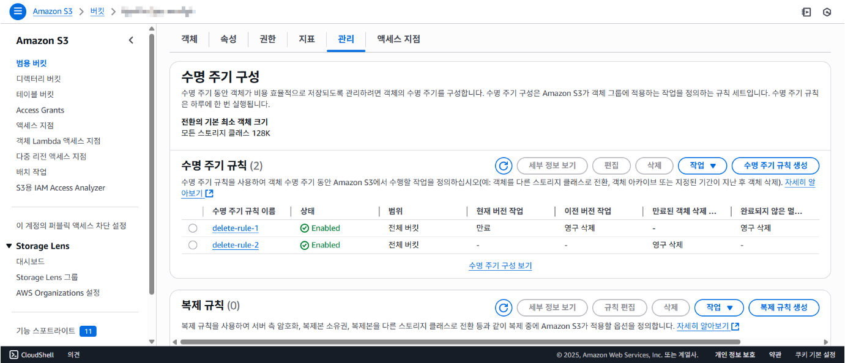This screenshot has width=845, height=363.
Task: Refresh the lifecycle rules list
Action: [x=503, y=166]
